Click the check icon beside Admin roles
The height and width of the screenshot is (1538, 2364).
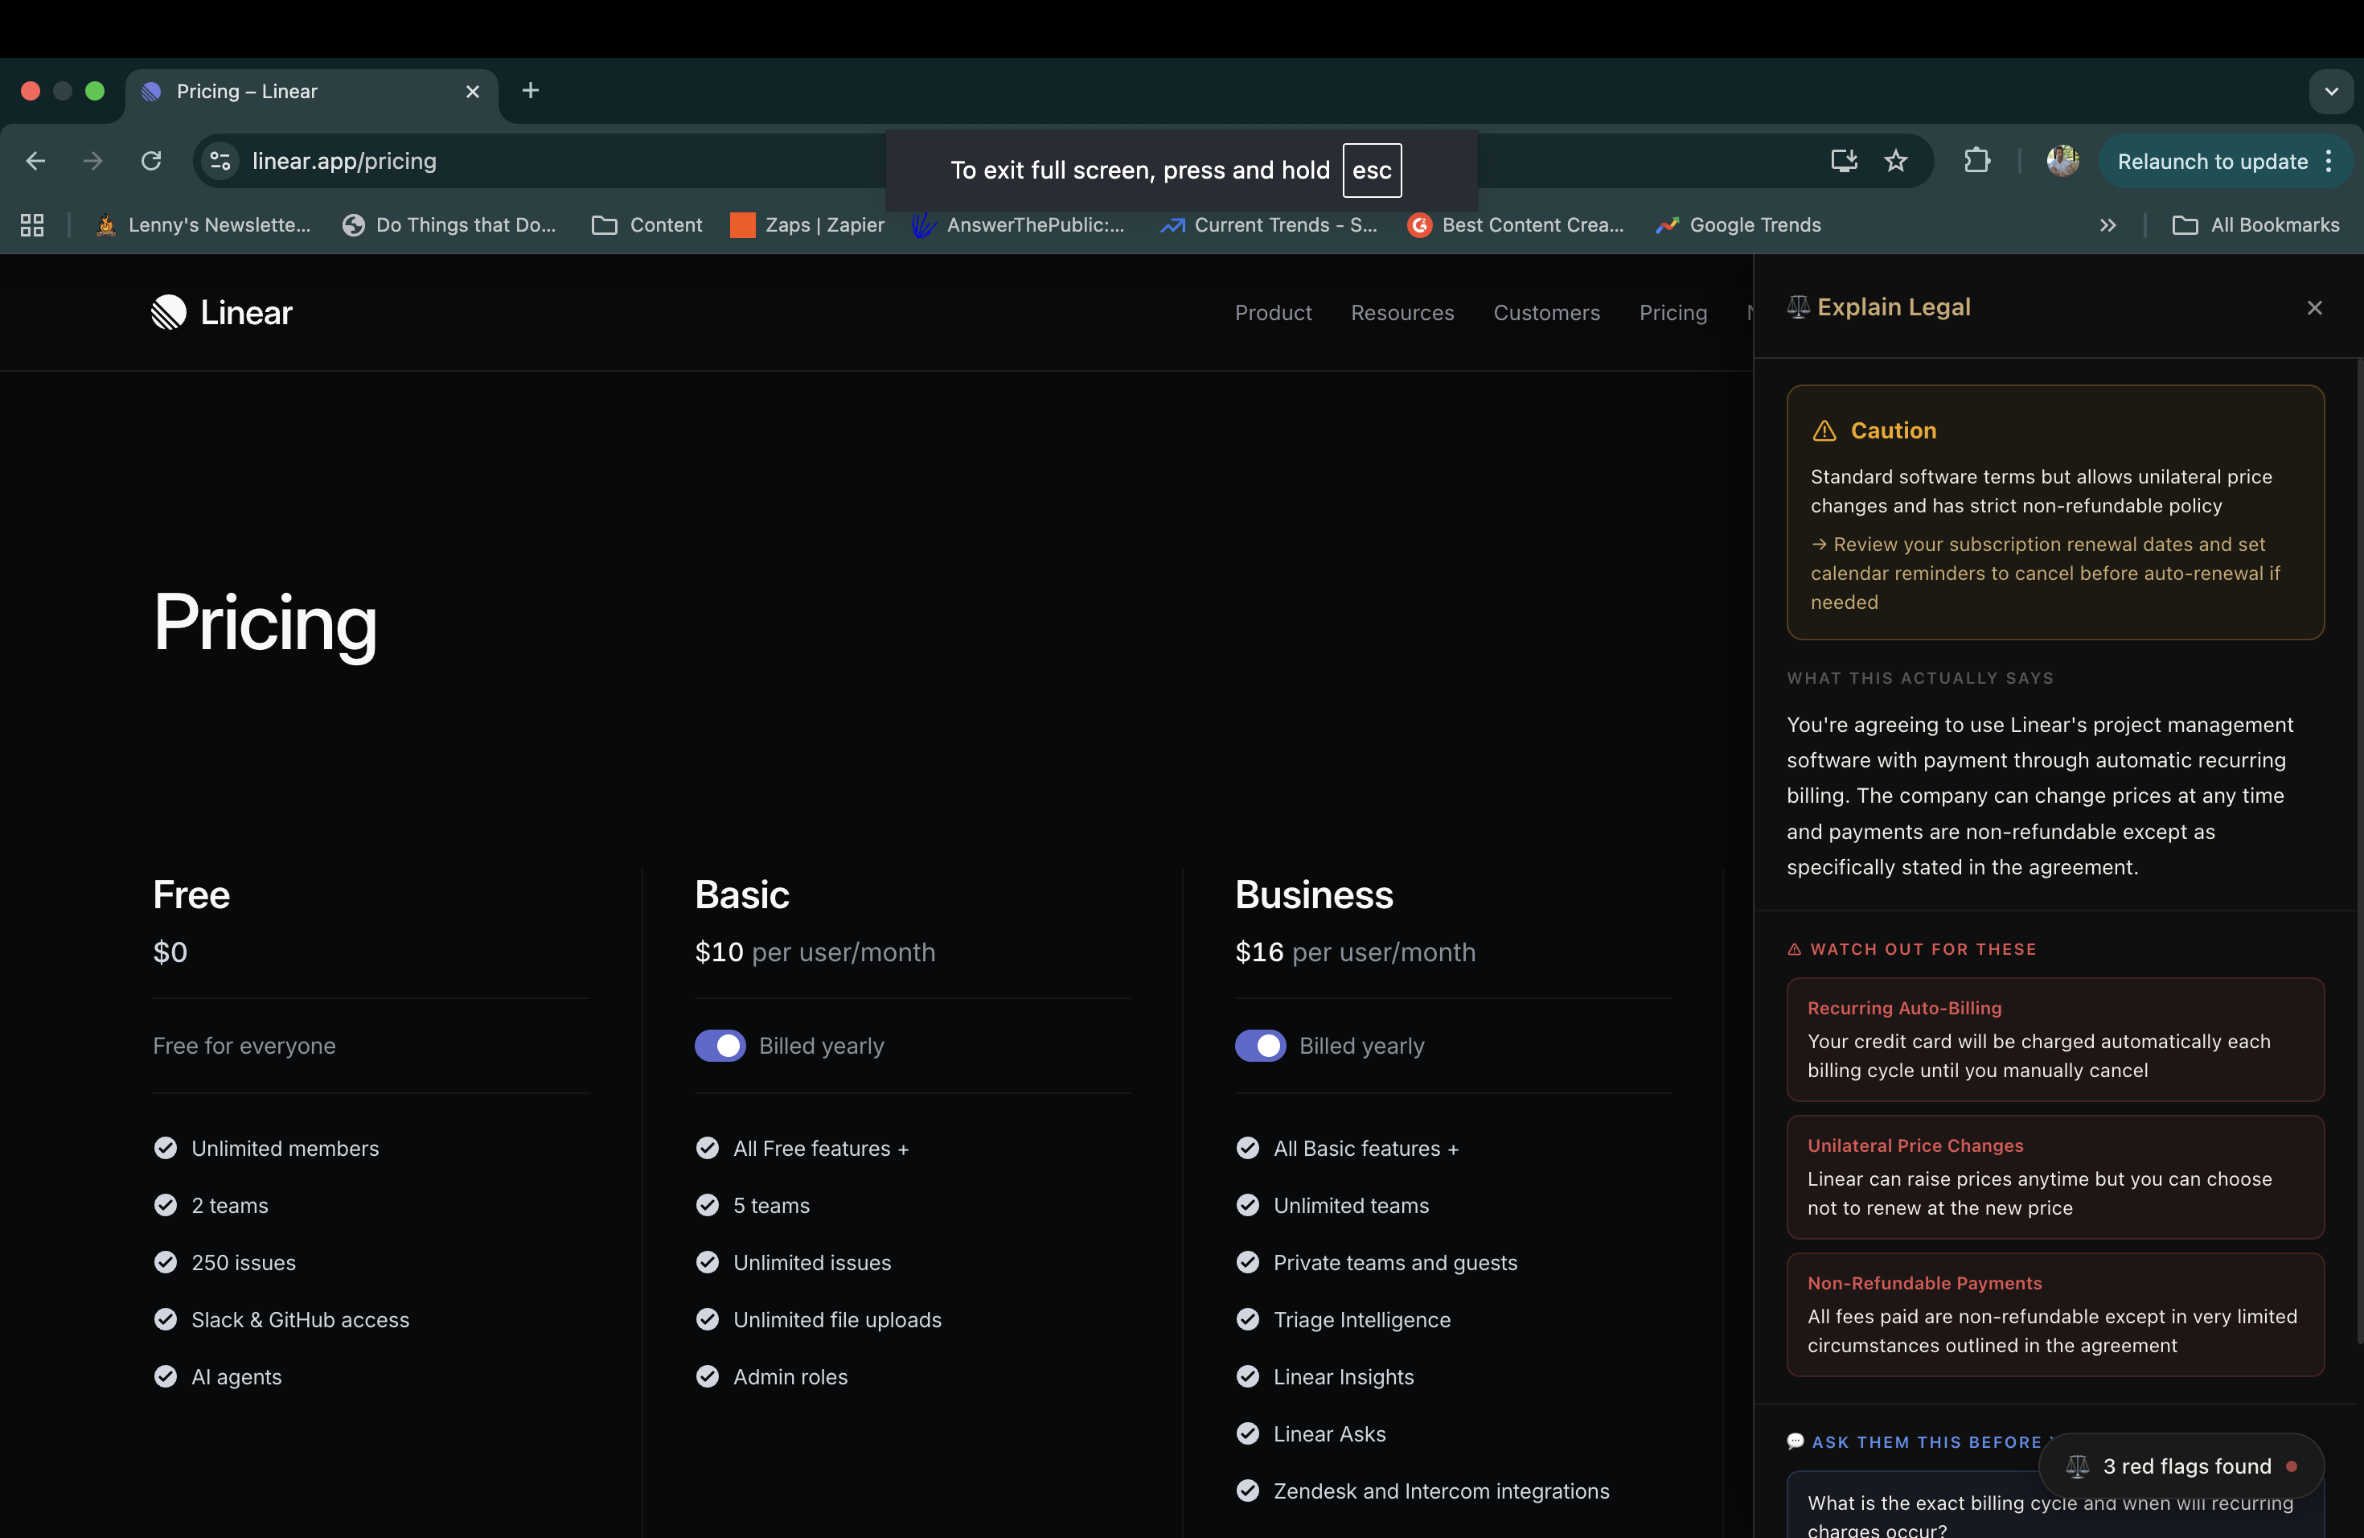tap(708, 1376)
